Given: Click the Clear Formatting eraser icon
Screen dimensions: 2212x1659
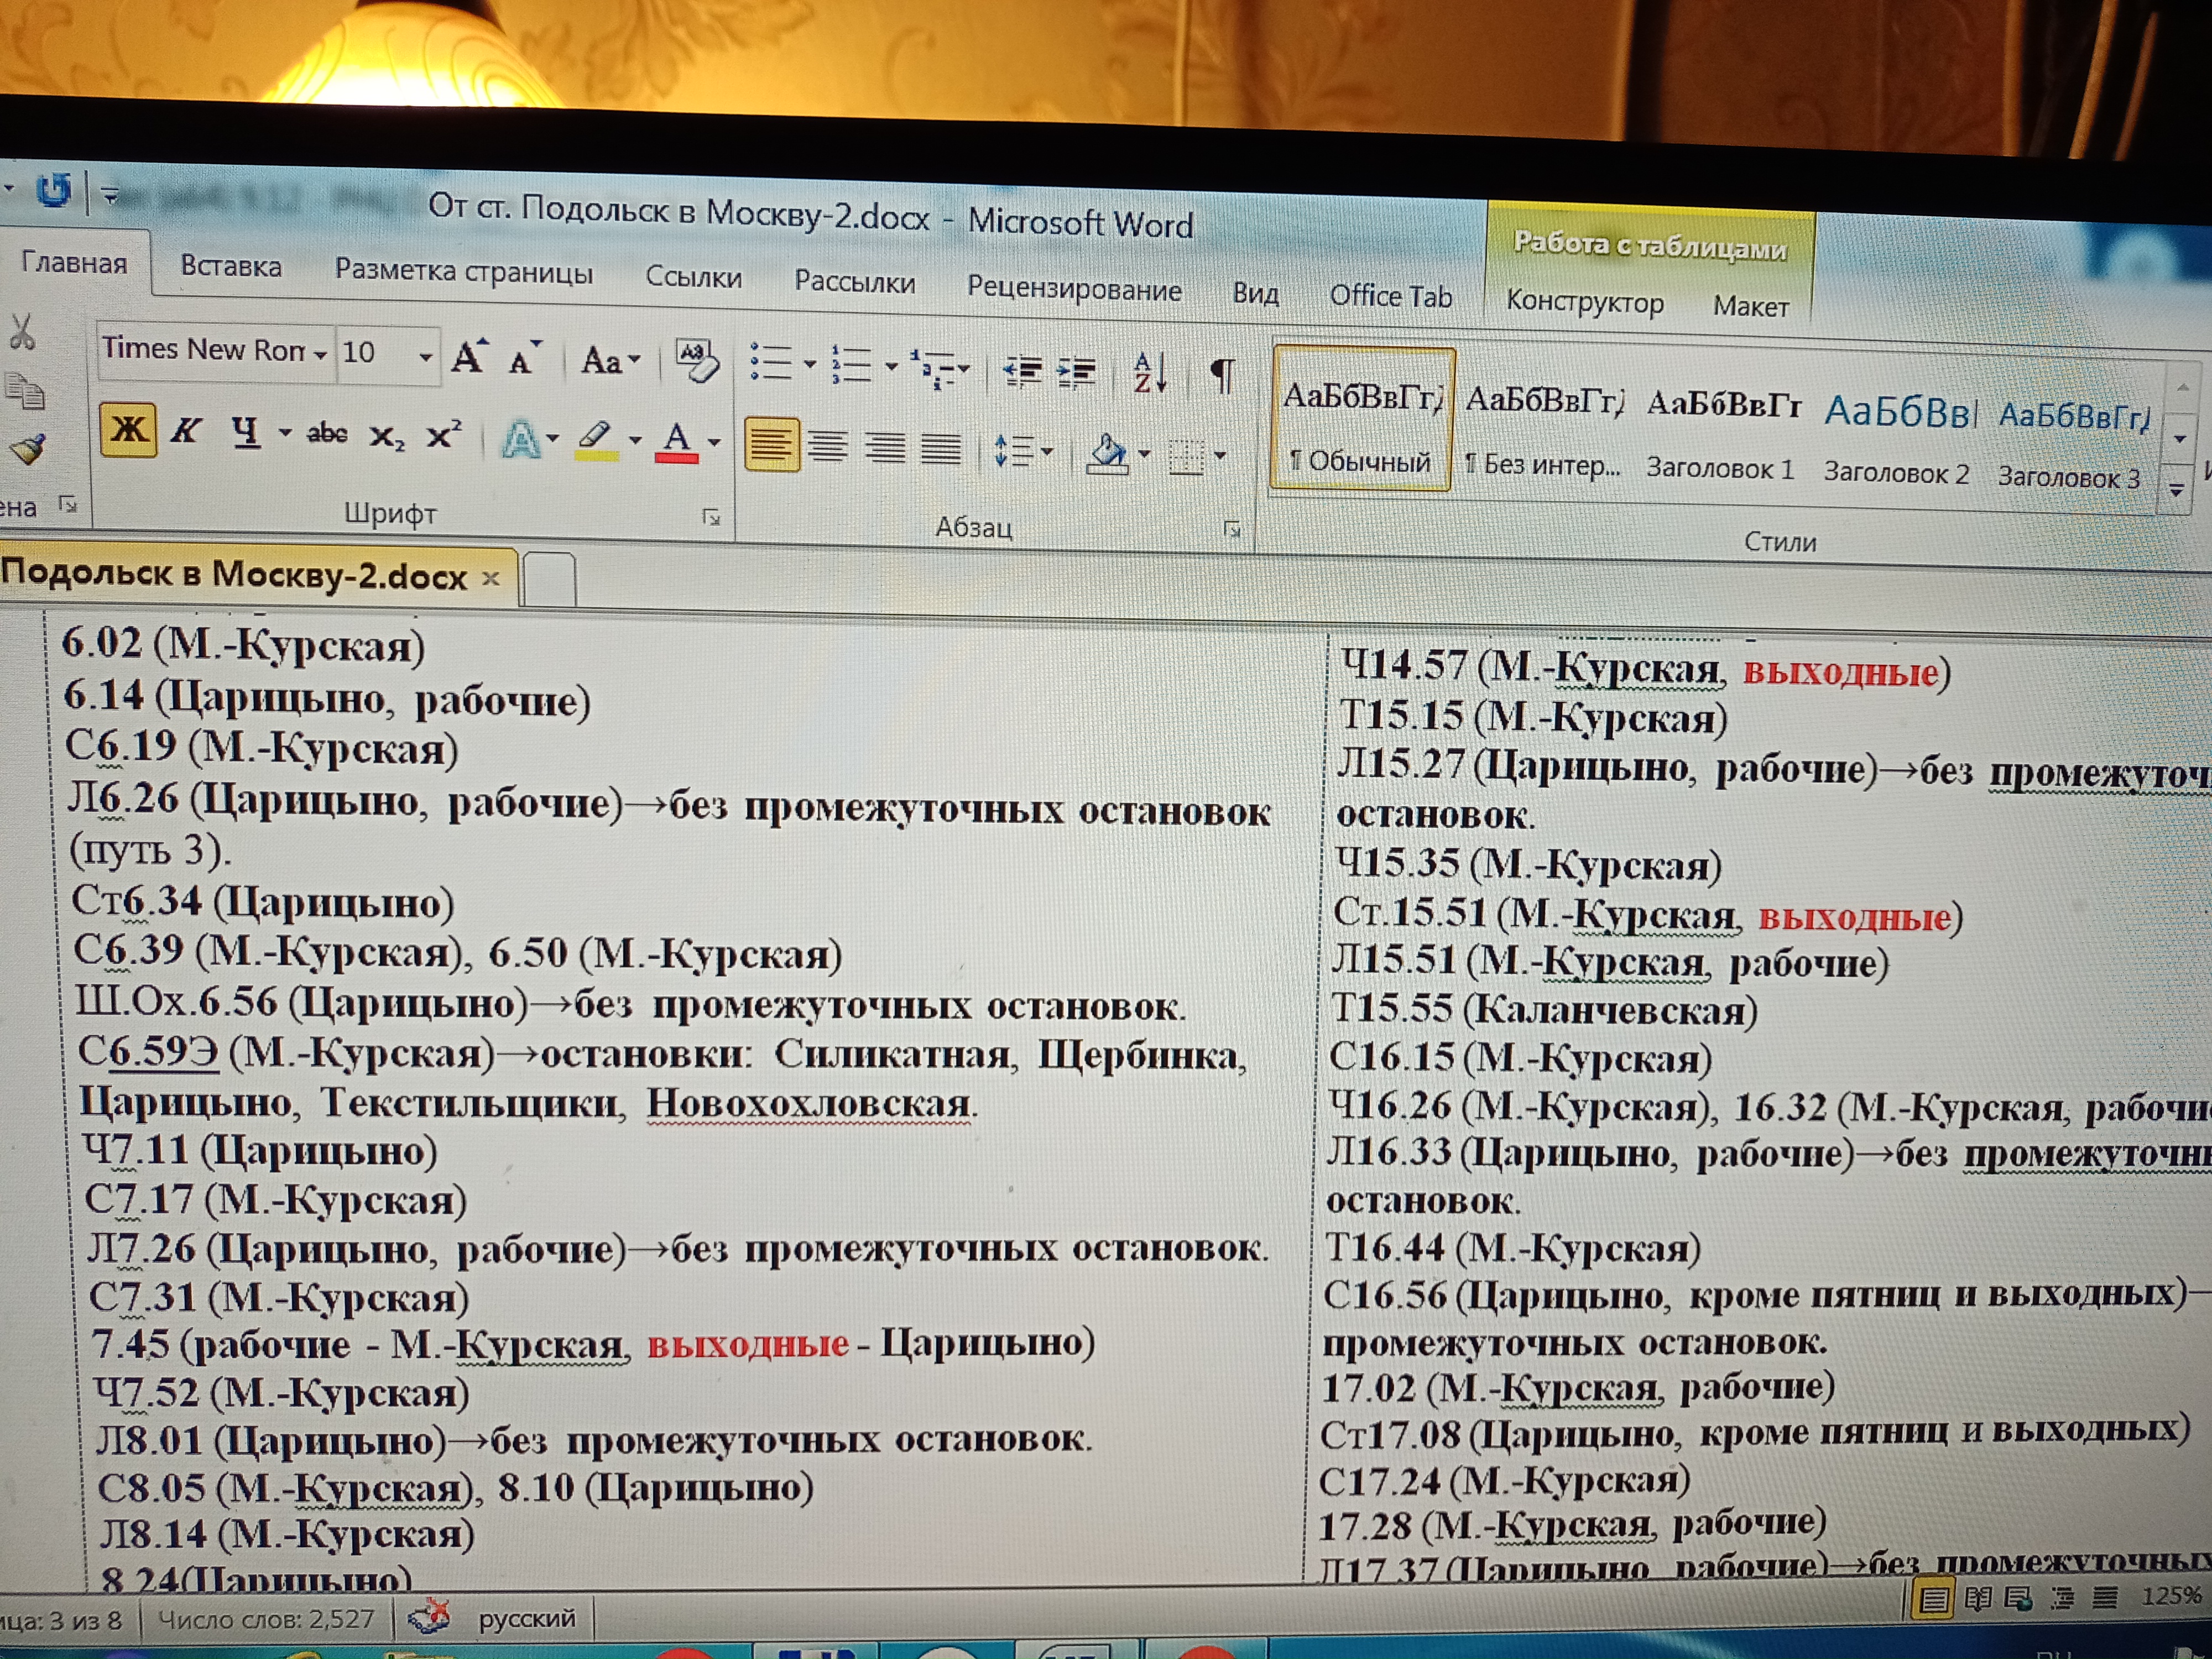Looking at the screenshot, I should [x=697, y=360].
